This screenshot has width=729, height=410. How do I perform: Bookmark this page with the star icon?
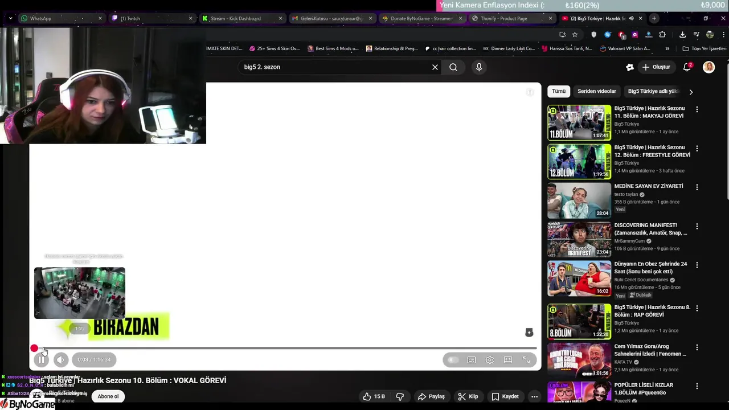(575, 35)
